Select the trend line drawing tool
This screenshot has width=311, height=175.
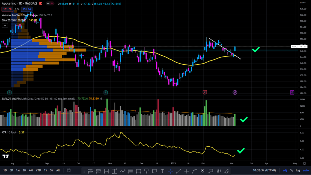tap(179, 171)
